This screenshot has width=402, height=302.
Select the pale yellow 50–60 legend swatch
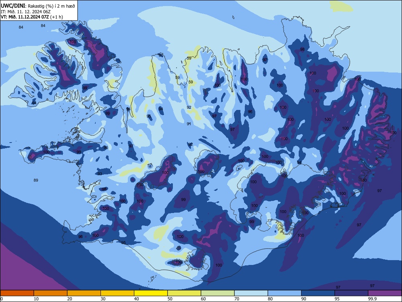(184, 293)
